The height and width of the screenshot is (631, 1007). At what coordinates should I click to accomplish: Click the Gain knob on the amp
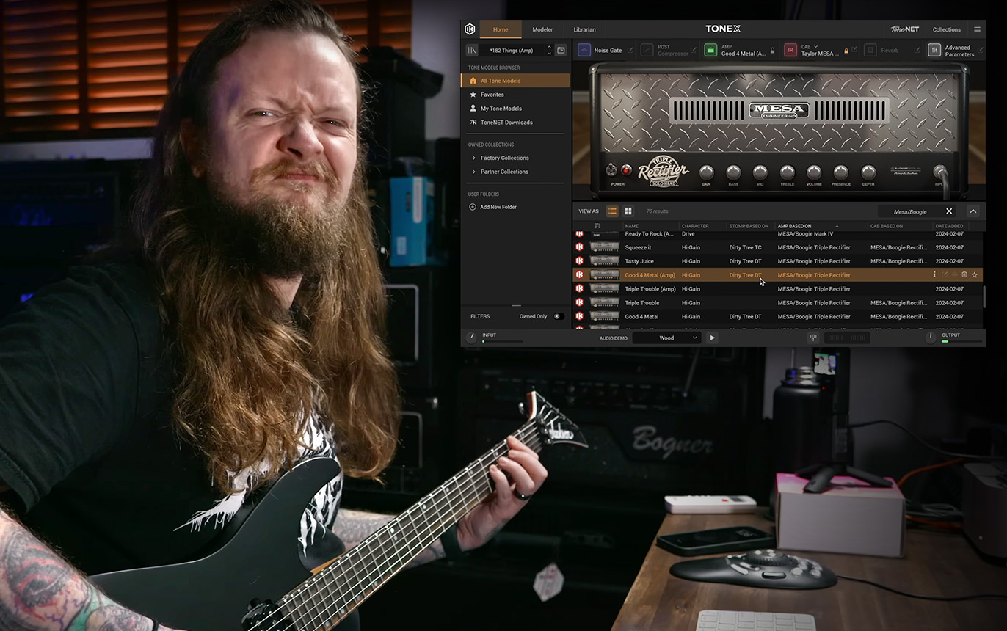[x=706, y=172]
